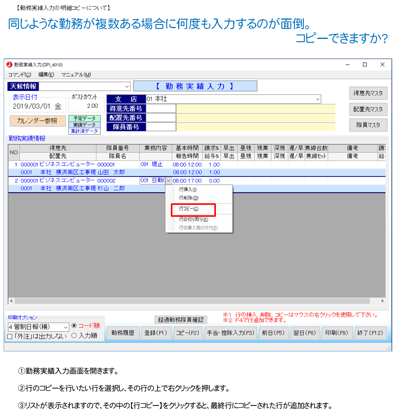This screenshot has width=396, height=412.
Task: Open the print option 管制日報 dropdown
Action: tap(65, 327)
